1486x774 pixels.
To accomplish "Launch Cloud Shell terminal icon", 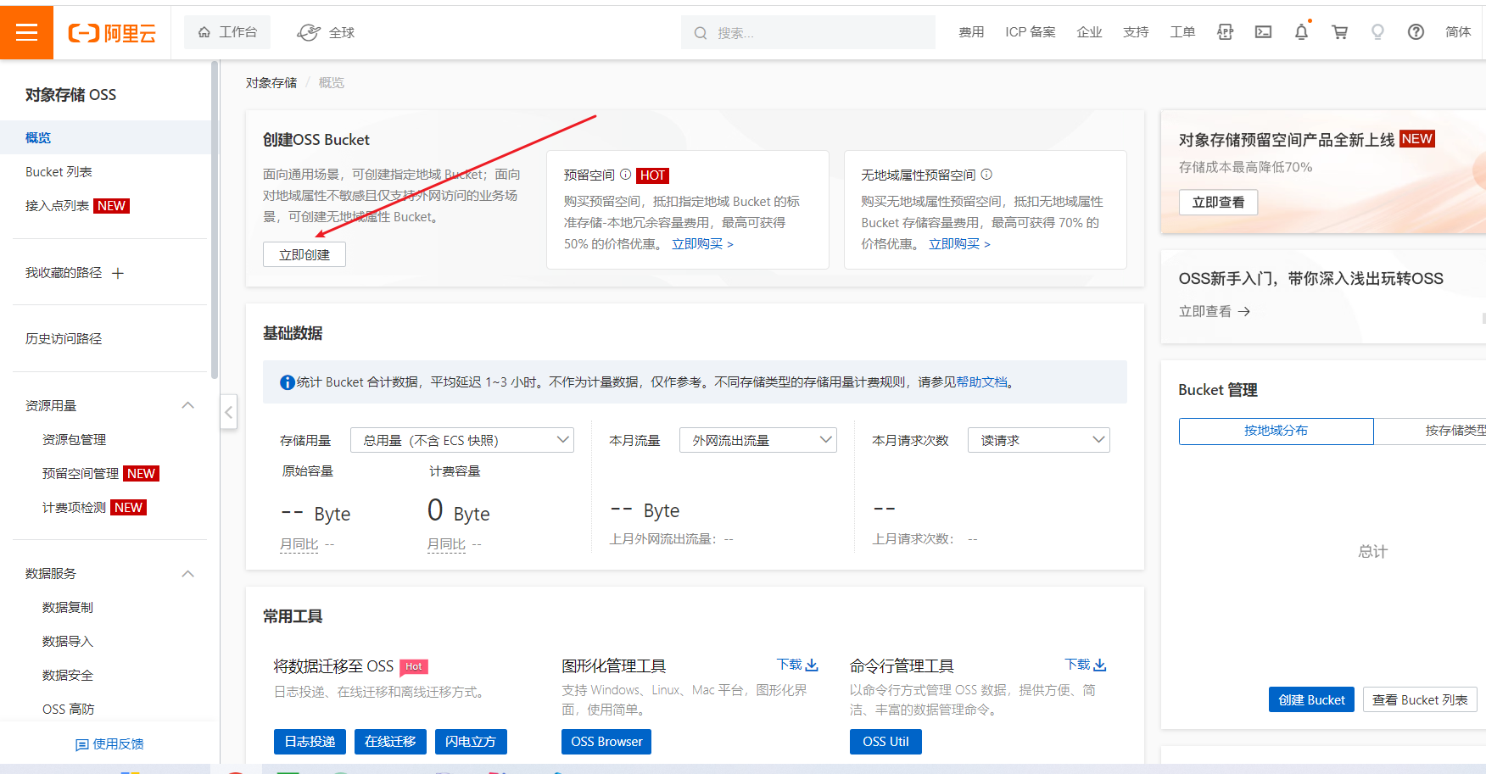I will [x=1263, y=32].
